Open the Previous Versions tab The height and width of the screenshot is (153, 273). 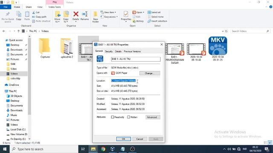point(132,51)
